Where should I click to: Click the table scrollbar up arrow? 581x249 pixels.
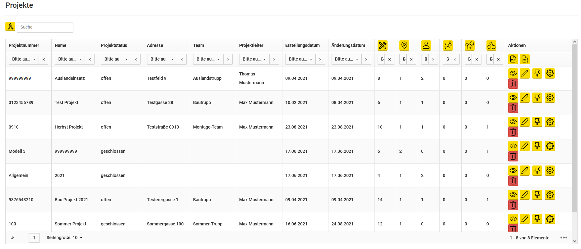574,42
